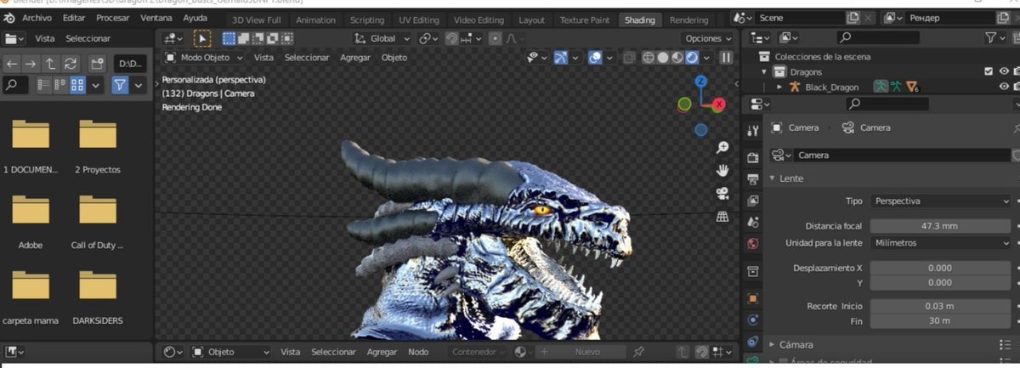The width and height of the screenshot is (1020, 368).
Task: Switch to thumbnail display mode
Action: click(x=77, y=85)
